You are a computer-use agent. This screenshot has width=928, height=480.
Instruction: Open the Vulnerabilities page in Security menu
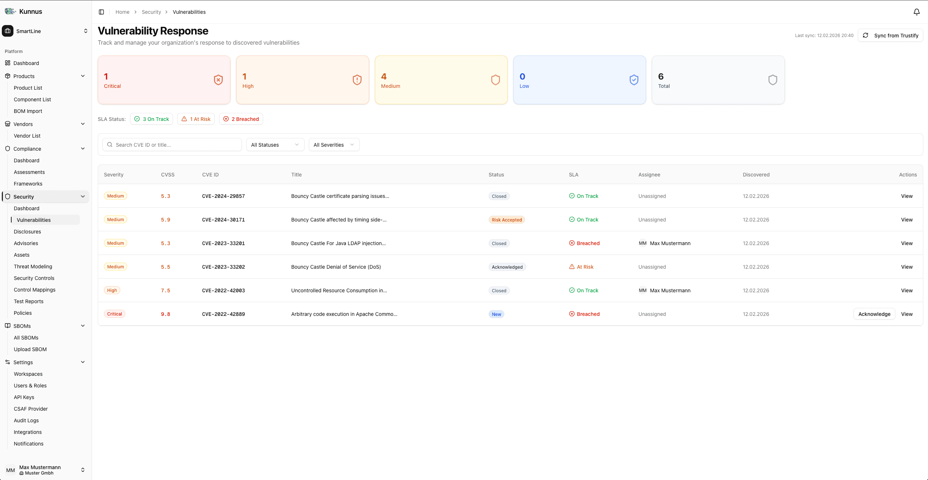pos(34,220)
